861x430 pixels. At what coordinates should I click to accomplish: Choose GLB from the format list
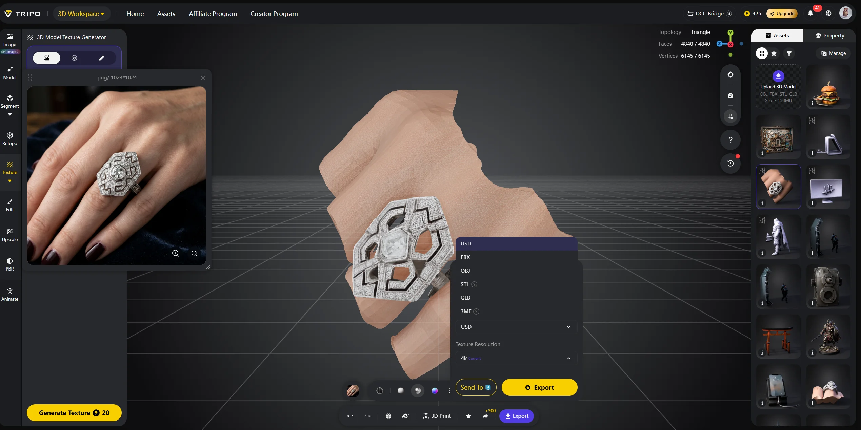[516, 298]
